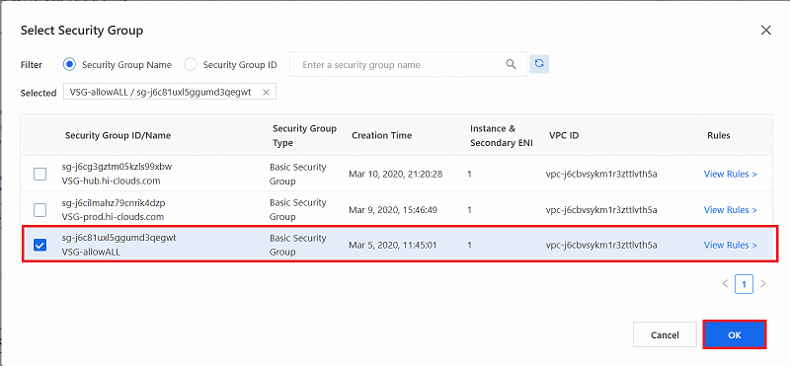
Task: View Rules for VSG-hub.hi-clouds.com
Action: (x=730, y=174)
